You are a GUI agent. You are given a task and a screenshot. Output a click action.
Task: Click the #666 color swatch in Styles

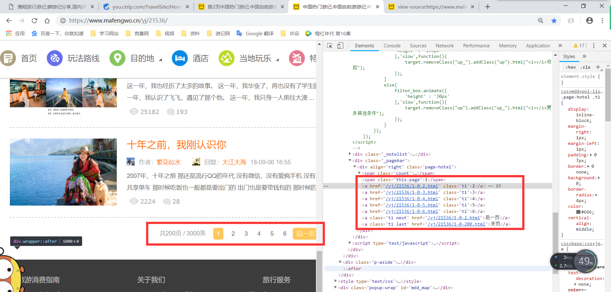[x=578, y=212]
